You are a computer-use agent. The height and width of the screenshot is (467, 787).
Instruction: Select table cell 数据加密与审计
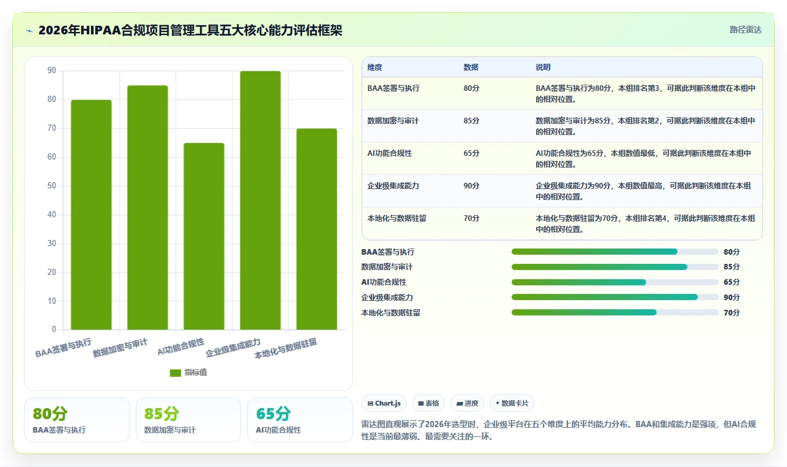coord(393,121)
